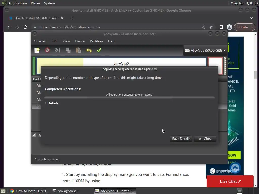
Task: Toggle Chrome's side panel icon
Action: click(221, 27)
